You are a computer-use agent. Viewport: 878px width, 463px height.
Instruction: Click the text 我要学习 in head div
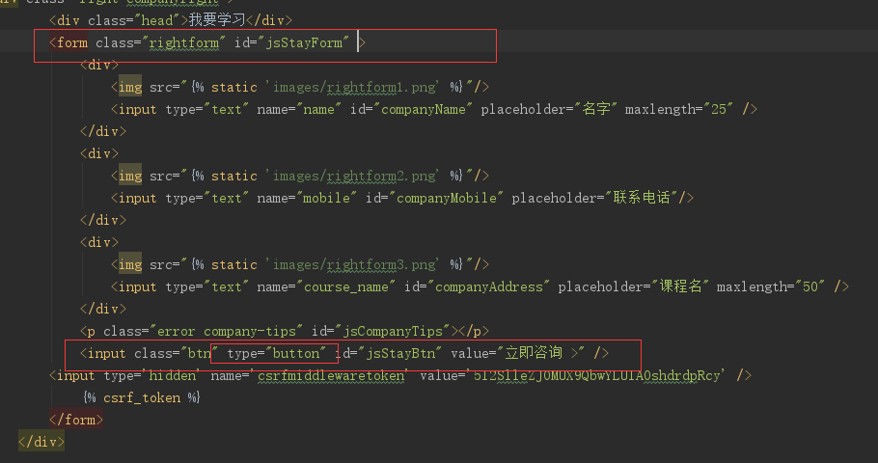(x=217, y=20)
